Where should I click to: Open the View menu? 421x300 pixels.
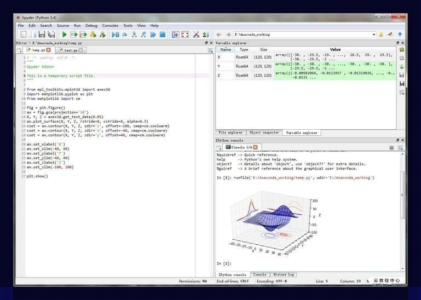pyautogui.click(x=141, y=26)
